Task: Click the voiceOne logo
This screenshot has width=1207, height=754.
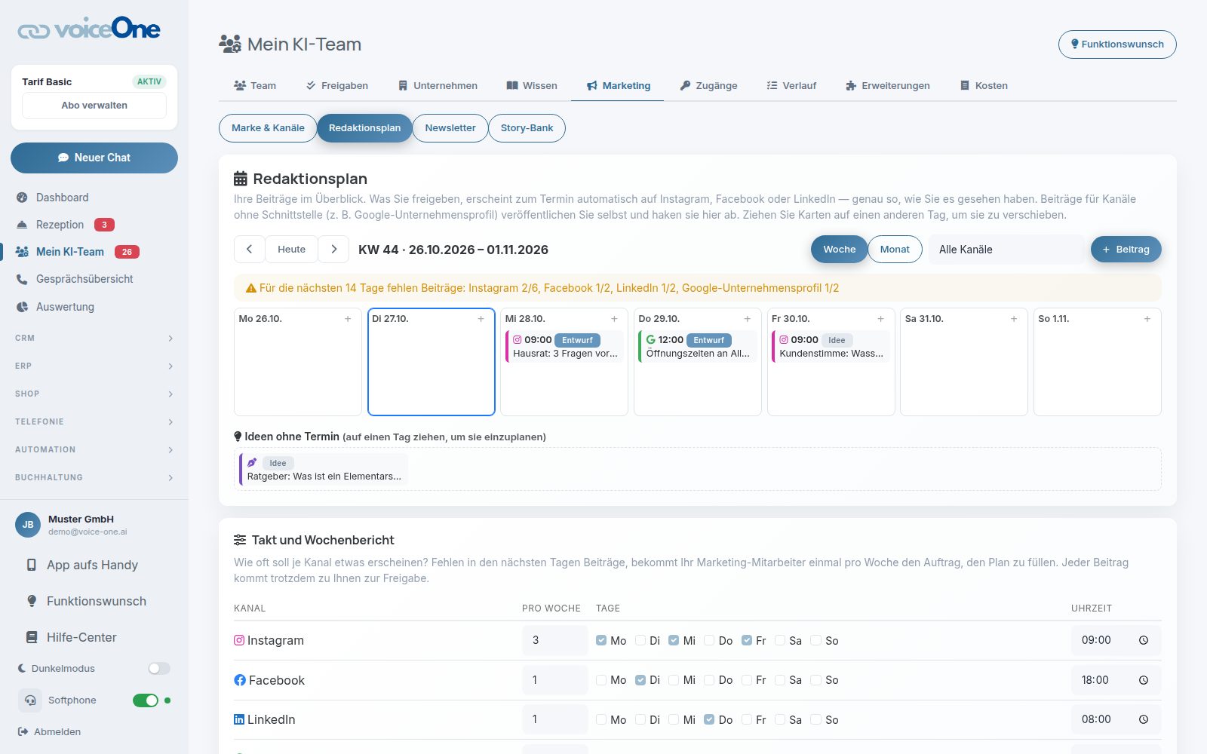Action: (x=89, y=29)
